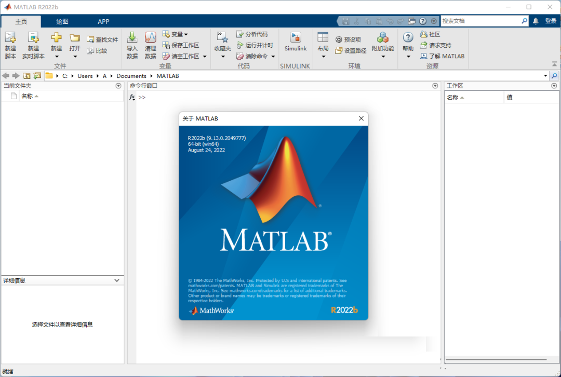
Task: Open the 清空工作区 dropdown menu
Action: pyautogui.click(x=205, y=56)
